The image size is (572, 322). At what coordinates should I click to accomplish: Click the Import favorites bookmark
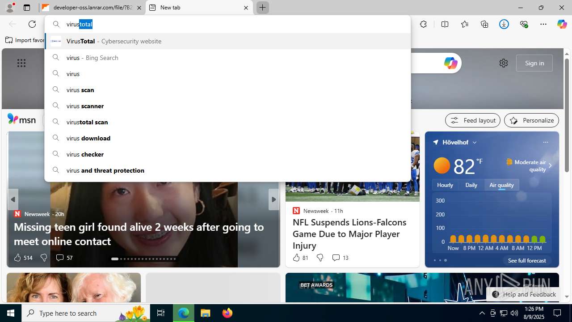tap(25, 40)
